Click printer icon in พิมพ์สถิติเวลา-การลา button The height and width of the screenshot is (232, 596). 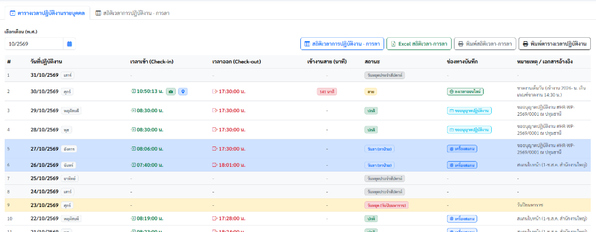click(x=461, y=44)
